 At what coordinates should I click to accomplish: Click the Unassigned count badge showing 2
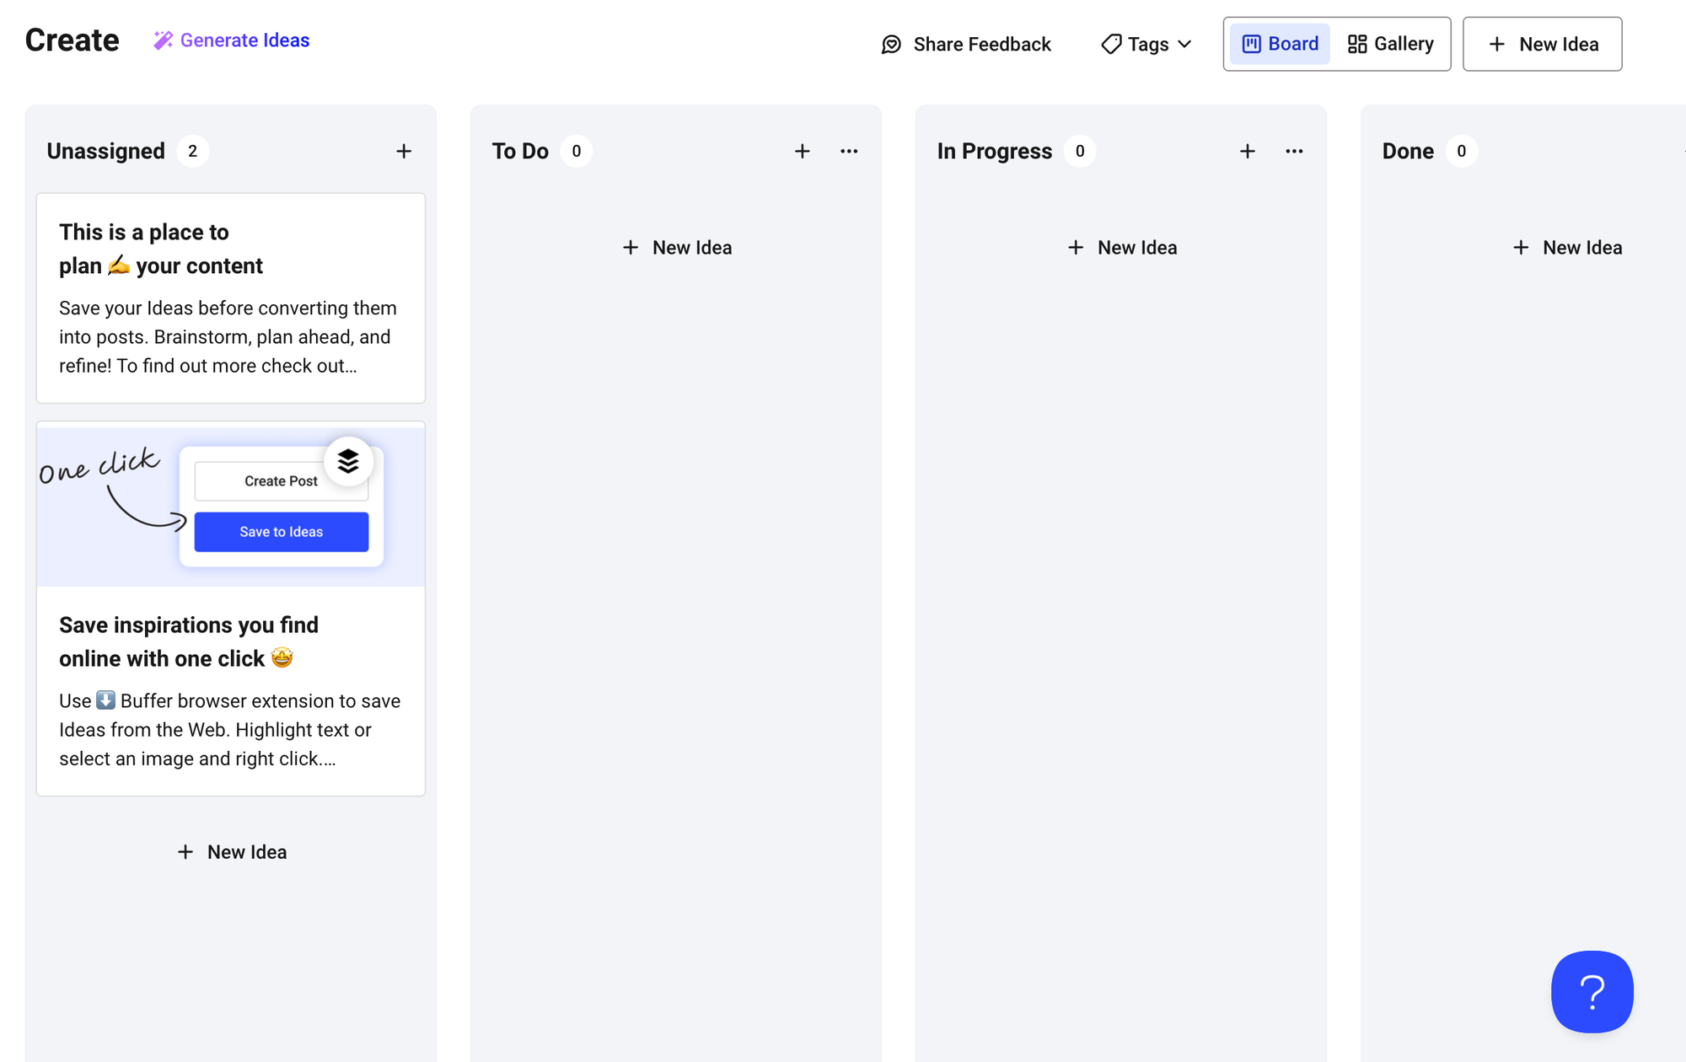pos(193,151)
